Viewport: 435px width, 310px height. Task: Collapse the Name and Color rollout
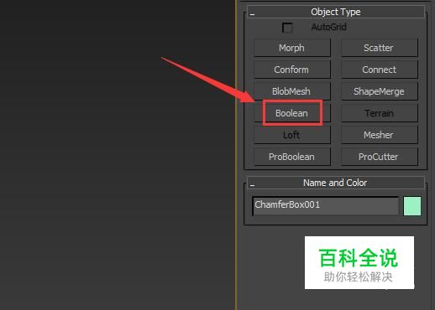pos(336,183)
